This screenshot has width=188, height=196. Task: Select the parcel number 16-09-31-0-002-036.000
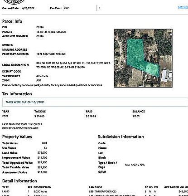51,32
